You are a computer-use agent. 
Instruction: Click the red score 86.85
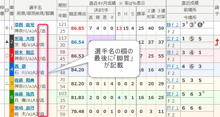pos(77,28)
